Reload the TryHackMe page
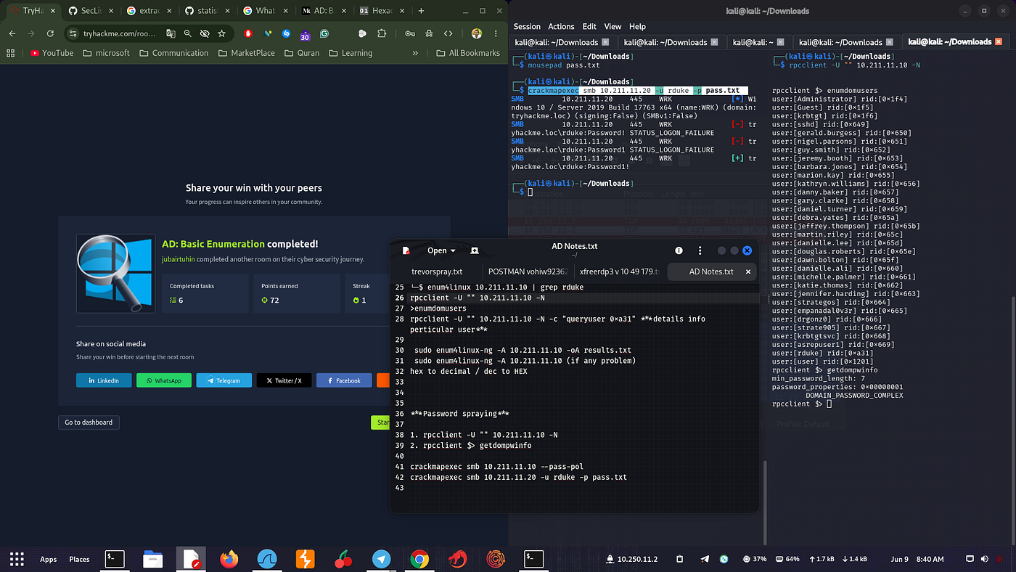Screen dimensions: 1016x572 click(x=50, y=33)
